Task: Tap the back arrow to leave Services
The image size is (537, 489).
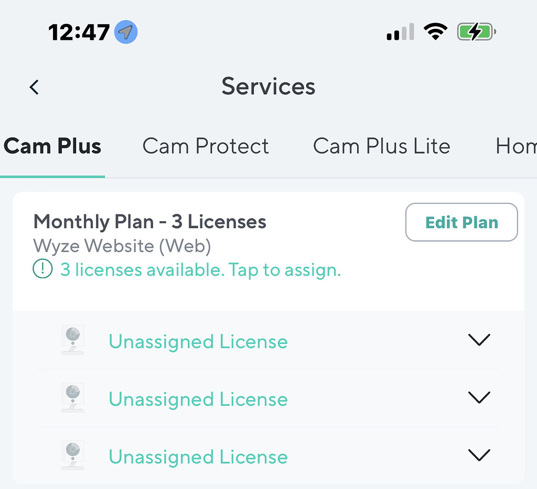Action: click(34, 87)
